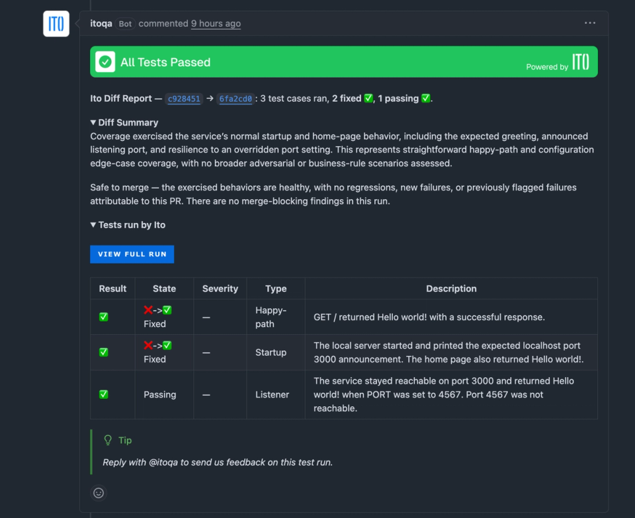Open the three-dot comment options menu

[x=589, y=23]
